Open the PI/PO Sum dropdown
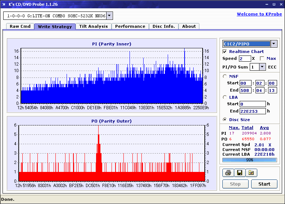 click(x=262, y=67)
